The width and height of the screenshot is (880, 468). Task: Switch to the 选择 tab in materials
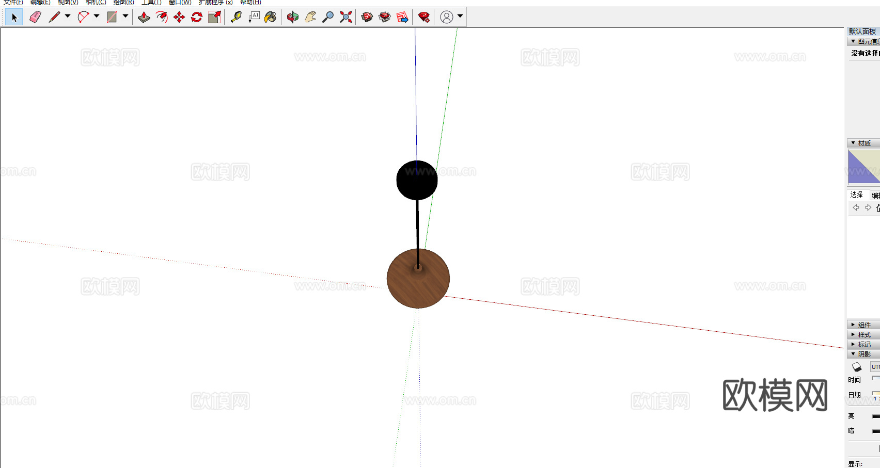(856, 195)
